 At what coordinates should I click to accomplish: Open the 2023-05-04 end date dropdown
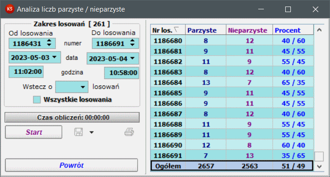click(132, 58)
